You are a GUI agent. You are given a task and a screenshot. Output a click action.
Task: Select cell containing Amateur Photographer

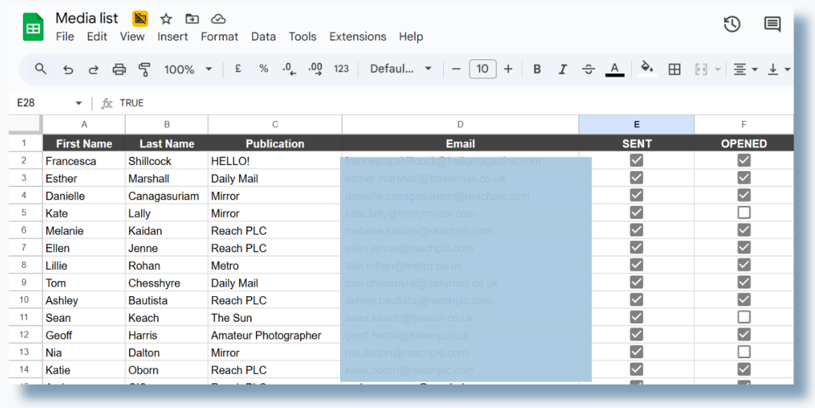[275, 335]
